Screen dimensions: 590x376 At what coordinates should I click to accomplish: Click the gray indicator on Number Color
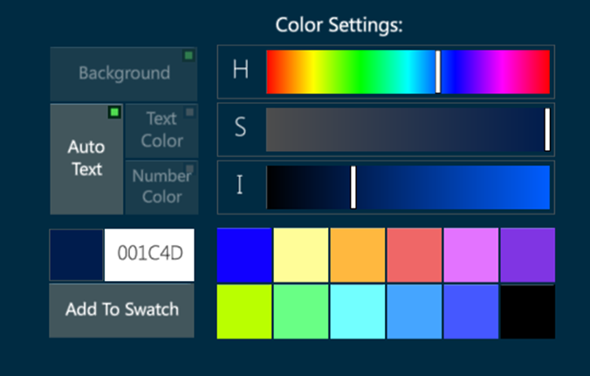point(189,168)
